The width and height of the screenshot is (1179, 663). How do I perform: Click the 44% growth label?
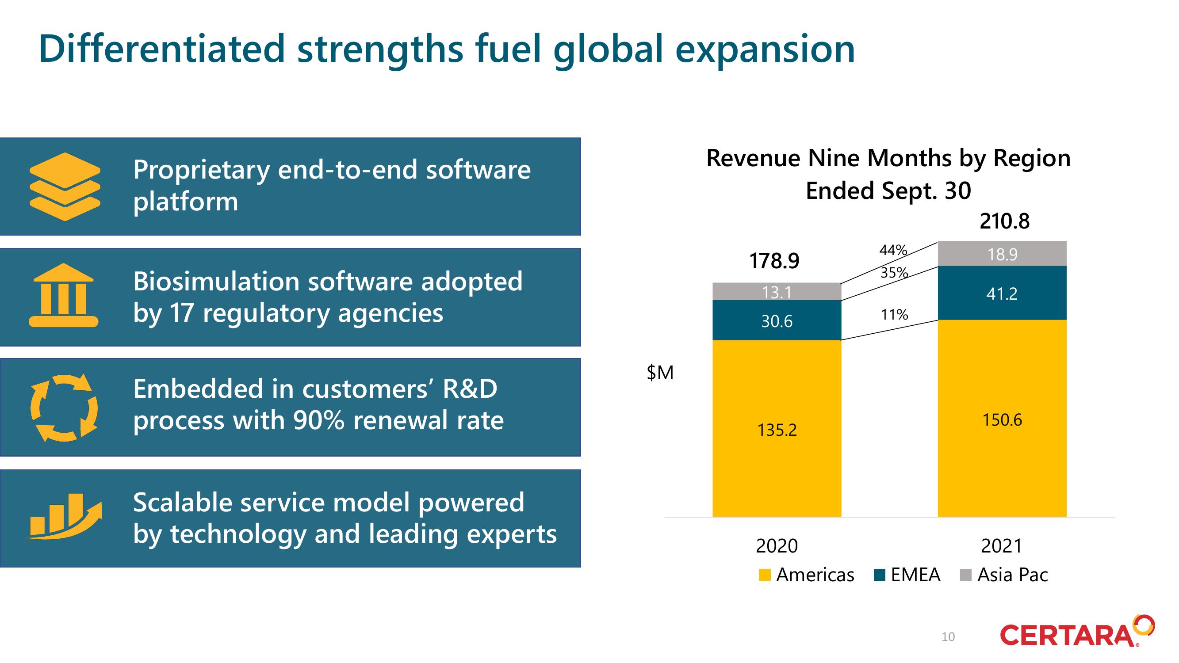coord(893,250)
